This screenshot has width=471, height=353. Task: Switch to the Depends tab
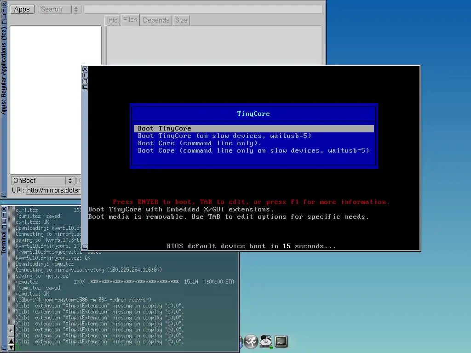[156, 20]
